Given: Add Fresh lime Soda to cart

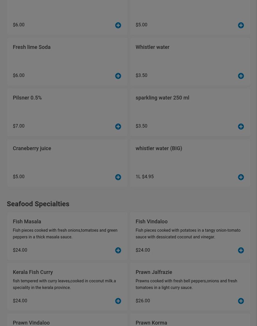Looking at the screenshot, I should coord(118,76).
